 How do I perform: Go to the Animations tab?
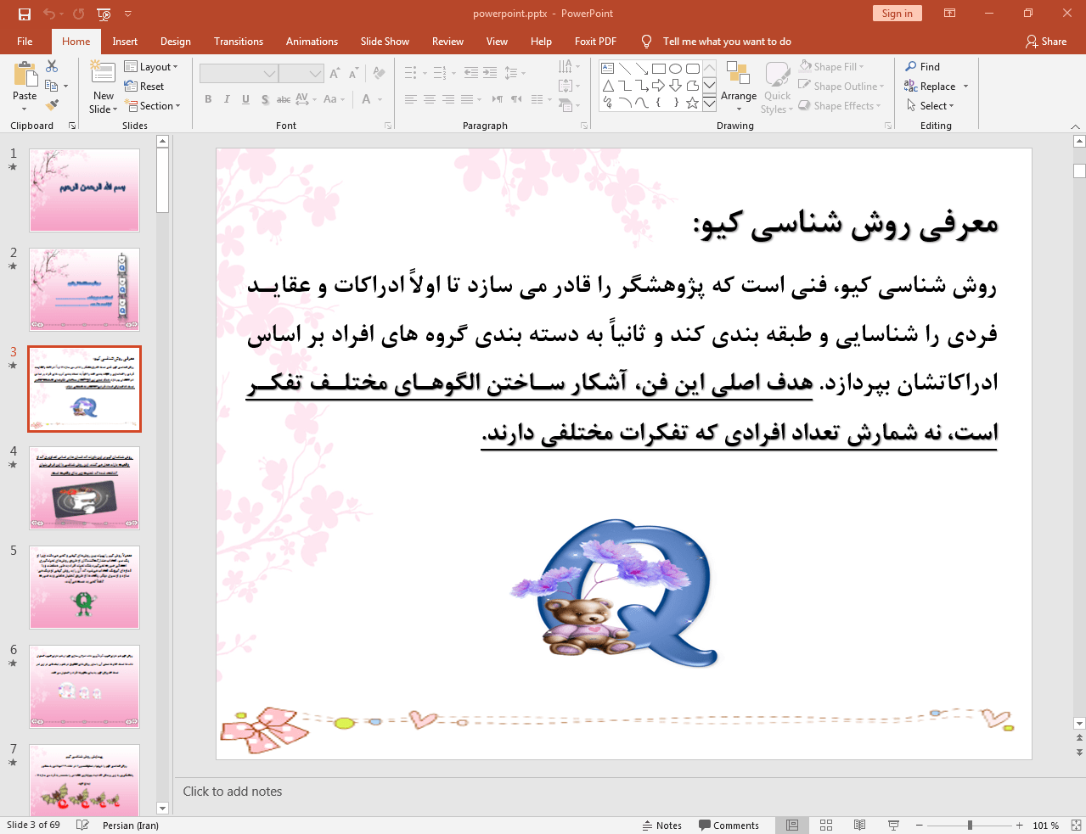[312, 42]
